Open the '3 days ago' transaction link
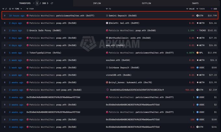The image size is (221, 132). pyautogui.click(x=15, y=38)
